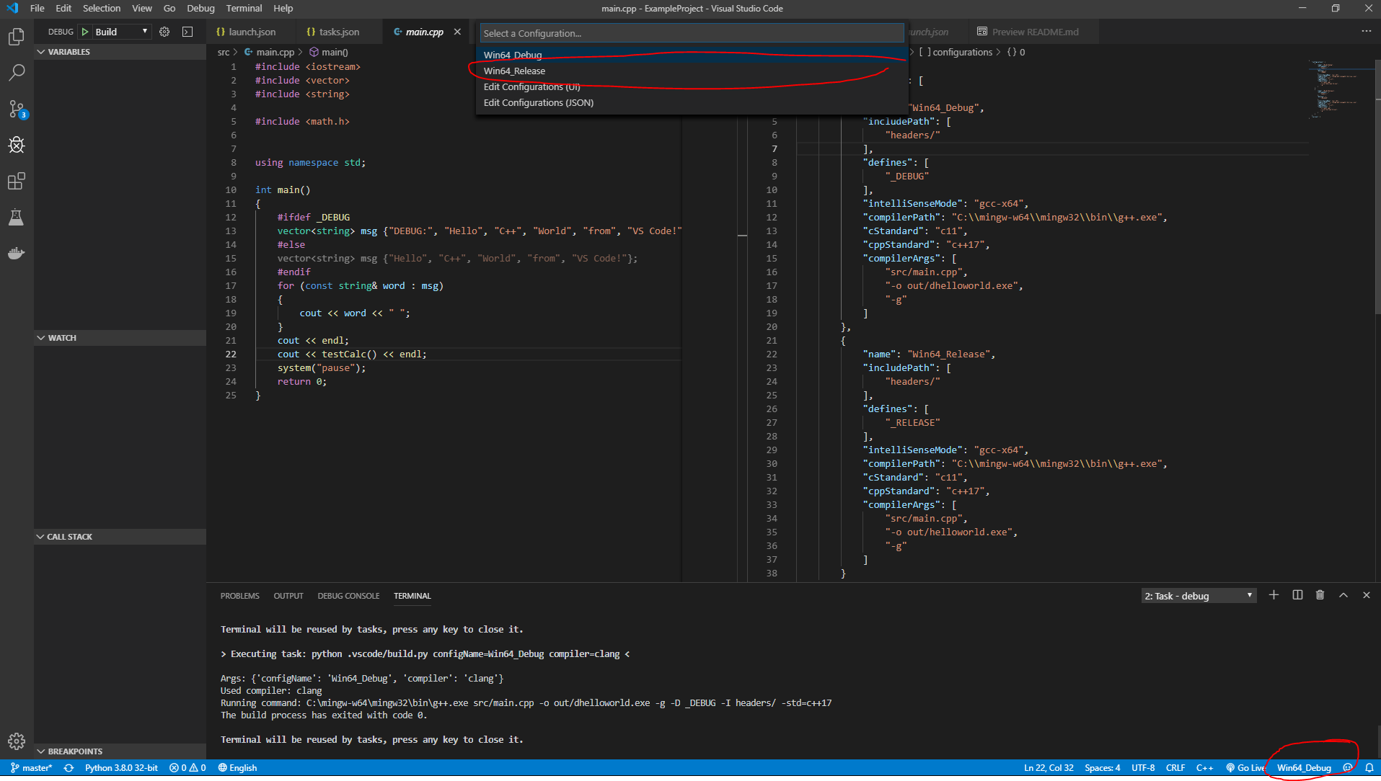Collapse the CALL STACK section
This screenshot has width=1381, height=781.
(120, 537)
